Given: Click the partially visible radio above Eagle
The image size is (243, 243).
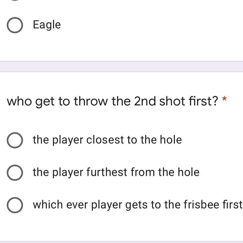Looking at the screenshot, I should pos(15,1).
